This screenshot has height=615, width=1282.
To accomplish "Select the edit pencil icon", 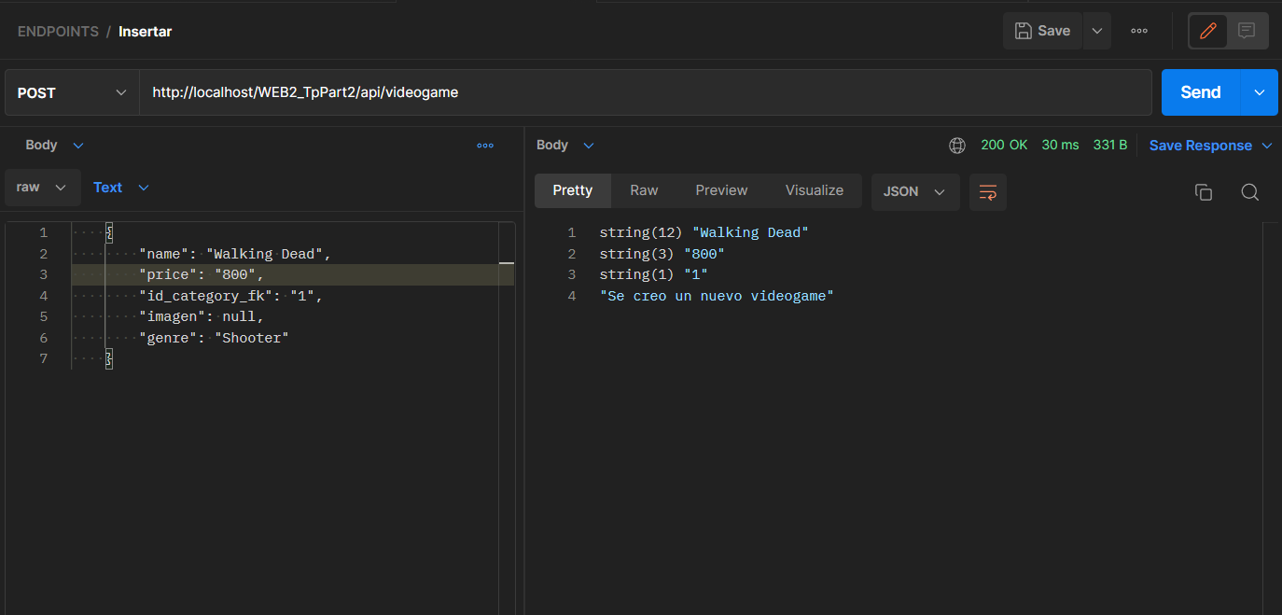I will click(1207, 30).
